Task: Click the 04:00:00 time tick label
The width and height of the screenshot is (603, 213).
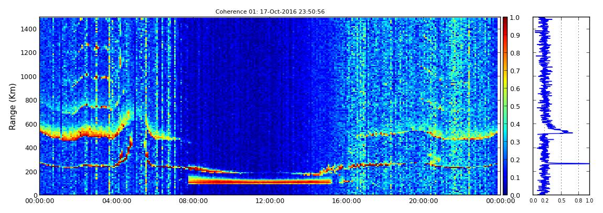Action: pos(116,201)
